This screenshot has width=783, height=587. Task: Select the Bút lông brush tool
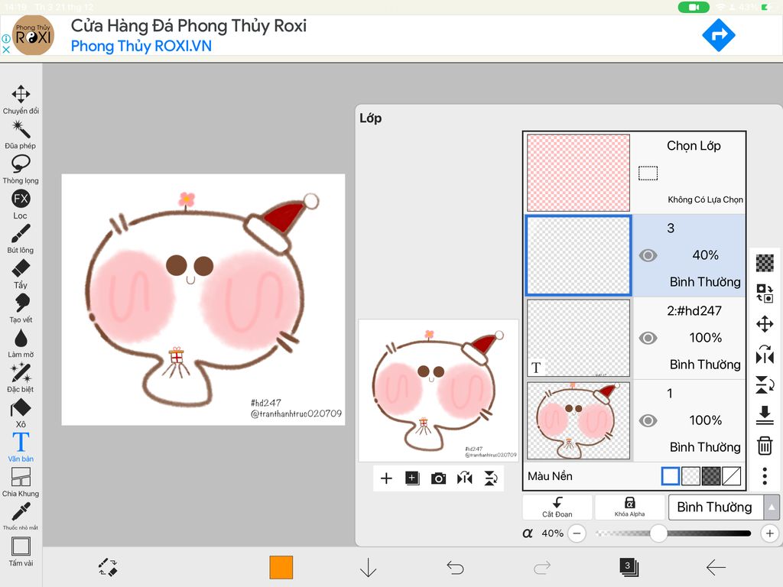coord(21,238)
